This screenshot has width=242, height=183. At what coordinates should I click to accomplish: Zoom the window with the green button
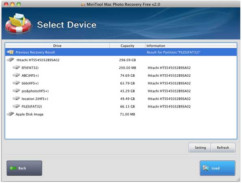pos(19,4)
